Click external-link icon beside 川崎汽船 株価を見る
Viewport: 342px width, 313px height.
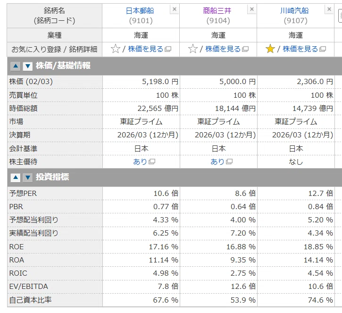(x=323, y=49)
